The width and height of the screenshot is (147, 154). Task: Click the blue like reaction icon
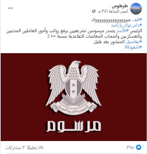pos(139,147)
